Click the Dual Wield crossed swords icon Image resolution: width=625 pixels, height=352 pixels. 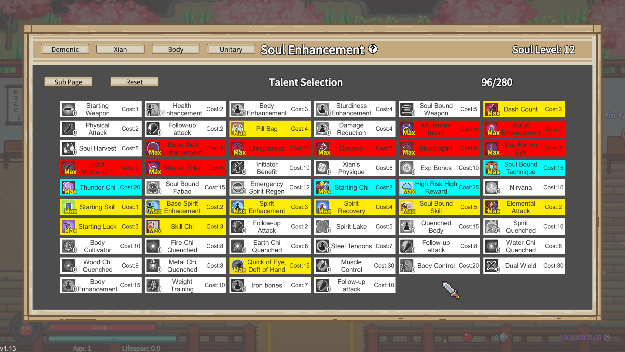click(492, 266)
